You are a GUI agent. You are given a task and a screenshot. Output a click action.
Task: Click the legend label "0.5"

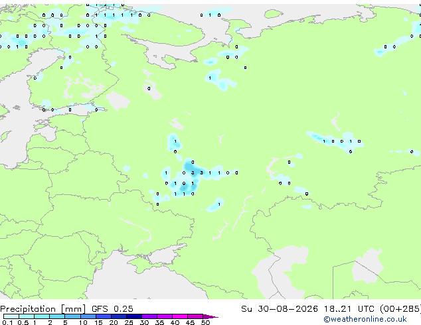point(23,322)
